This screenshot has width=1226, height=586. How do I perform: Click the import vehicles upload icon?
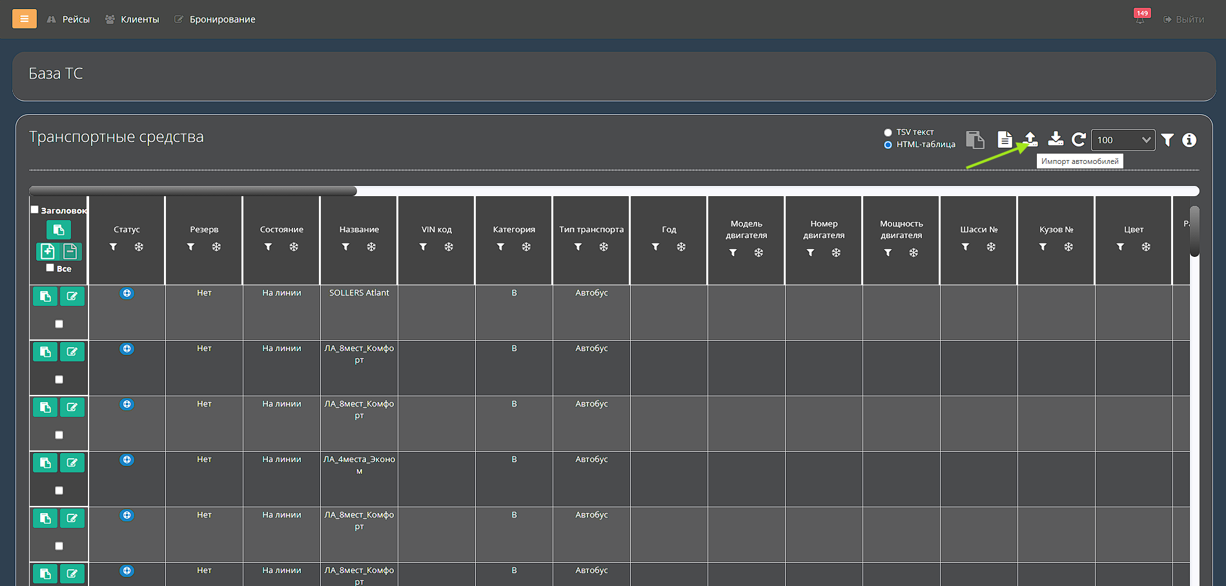(x=1030, y=139)
